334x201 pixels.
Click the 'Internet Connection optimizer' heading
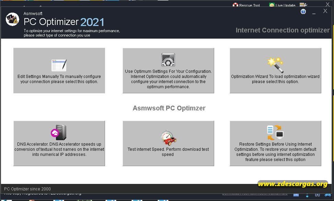coord(283,30)
